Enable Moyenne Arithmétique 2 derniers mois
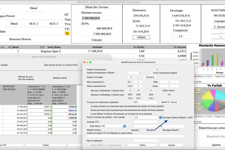This screenshot has width=225, height=150. [x=89, y=95]
